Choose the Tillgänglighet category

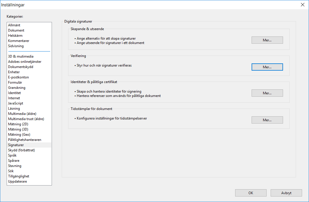click(18, 176)
